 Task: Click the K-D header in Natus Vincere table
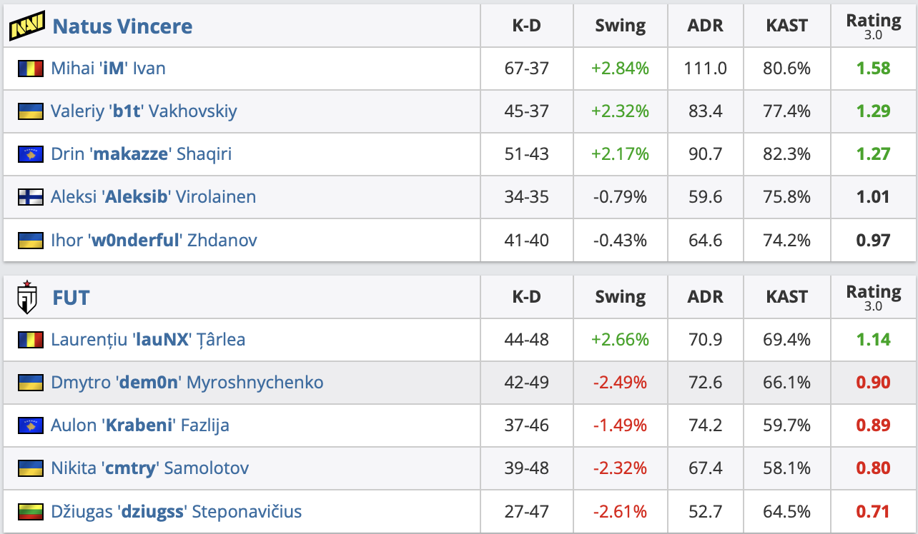click(x=526, y=26)
